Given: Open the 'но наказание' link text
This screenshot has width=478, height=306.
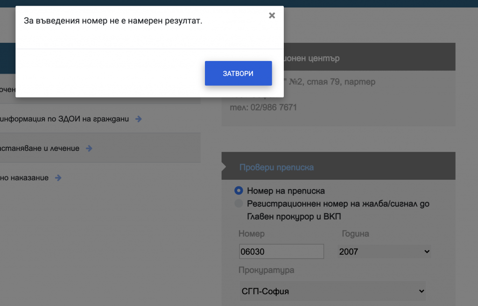Looking at the screenshot, I should (24, 177).
